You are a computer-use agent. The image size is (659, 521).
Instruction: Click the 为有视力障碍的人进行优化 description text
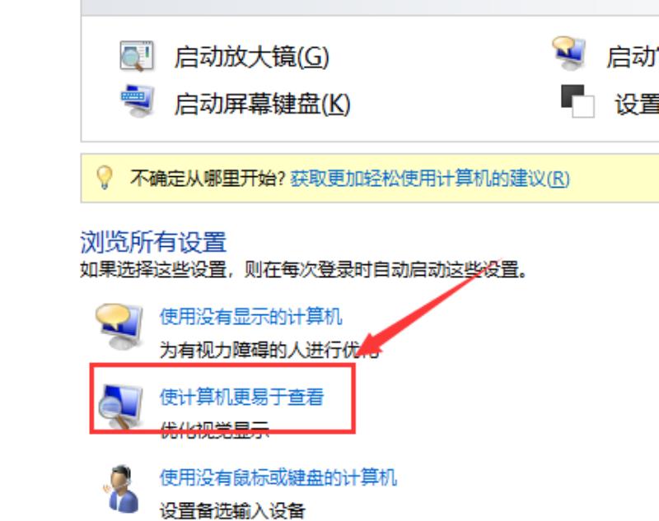[x=269, y=350]
